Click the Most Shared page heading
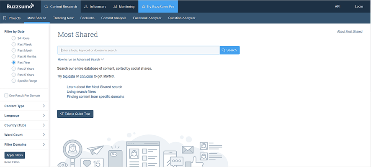The height and width of the screenshot is (167, 371). click(77, 35)
